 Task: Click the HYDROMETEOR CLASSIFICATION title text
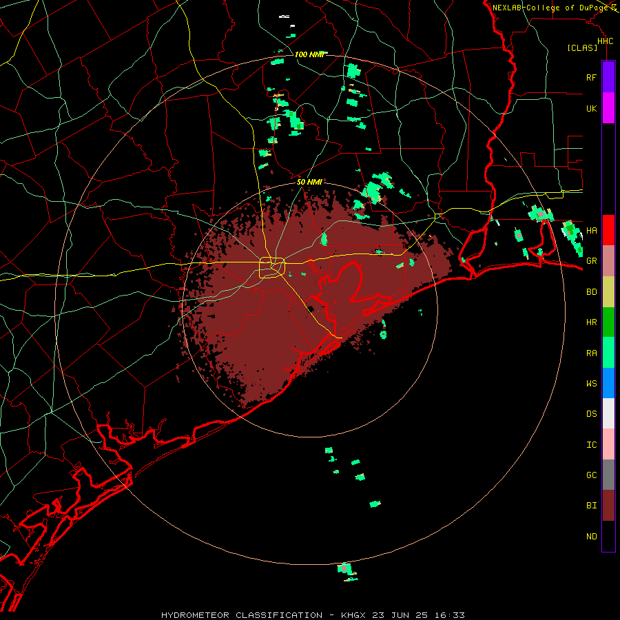click(242, 615)
